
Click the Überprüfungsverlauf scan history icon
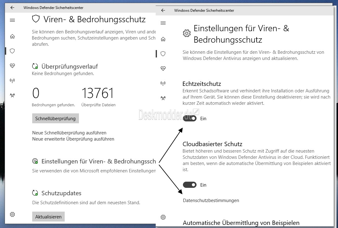[35, 66]
